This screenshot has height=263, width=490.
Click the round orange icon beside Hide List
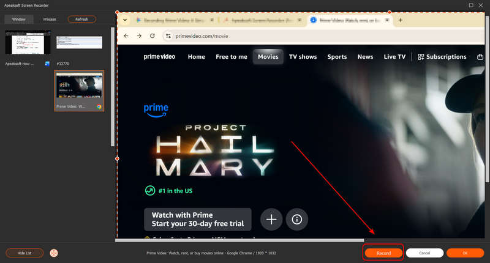(54, 253)
